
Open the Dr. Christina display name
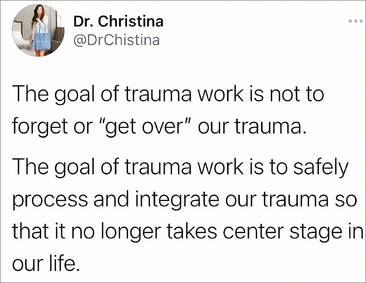pos(118,21)
